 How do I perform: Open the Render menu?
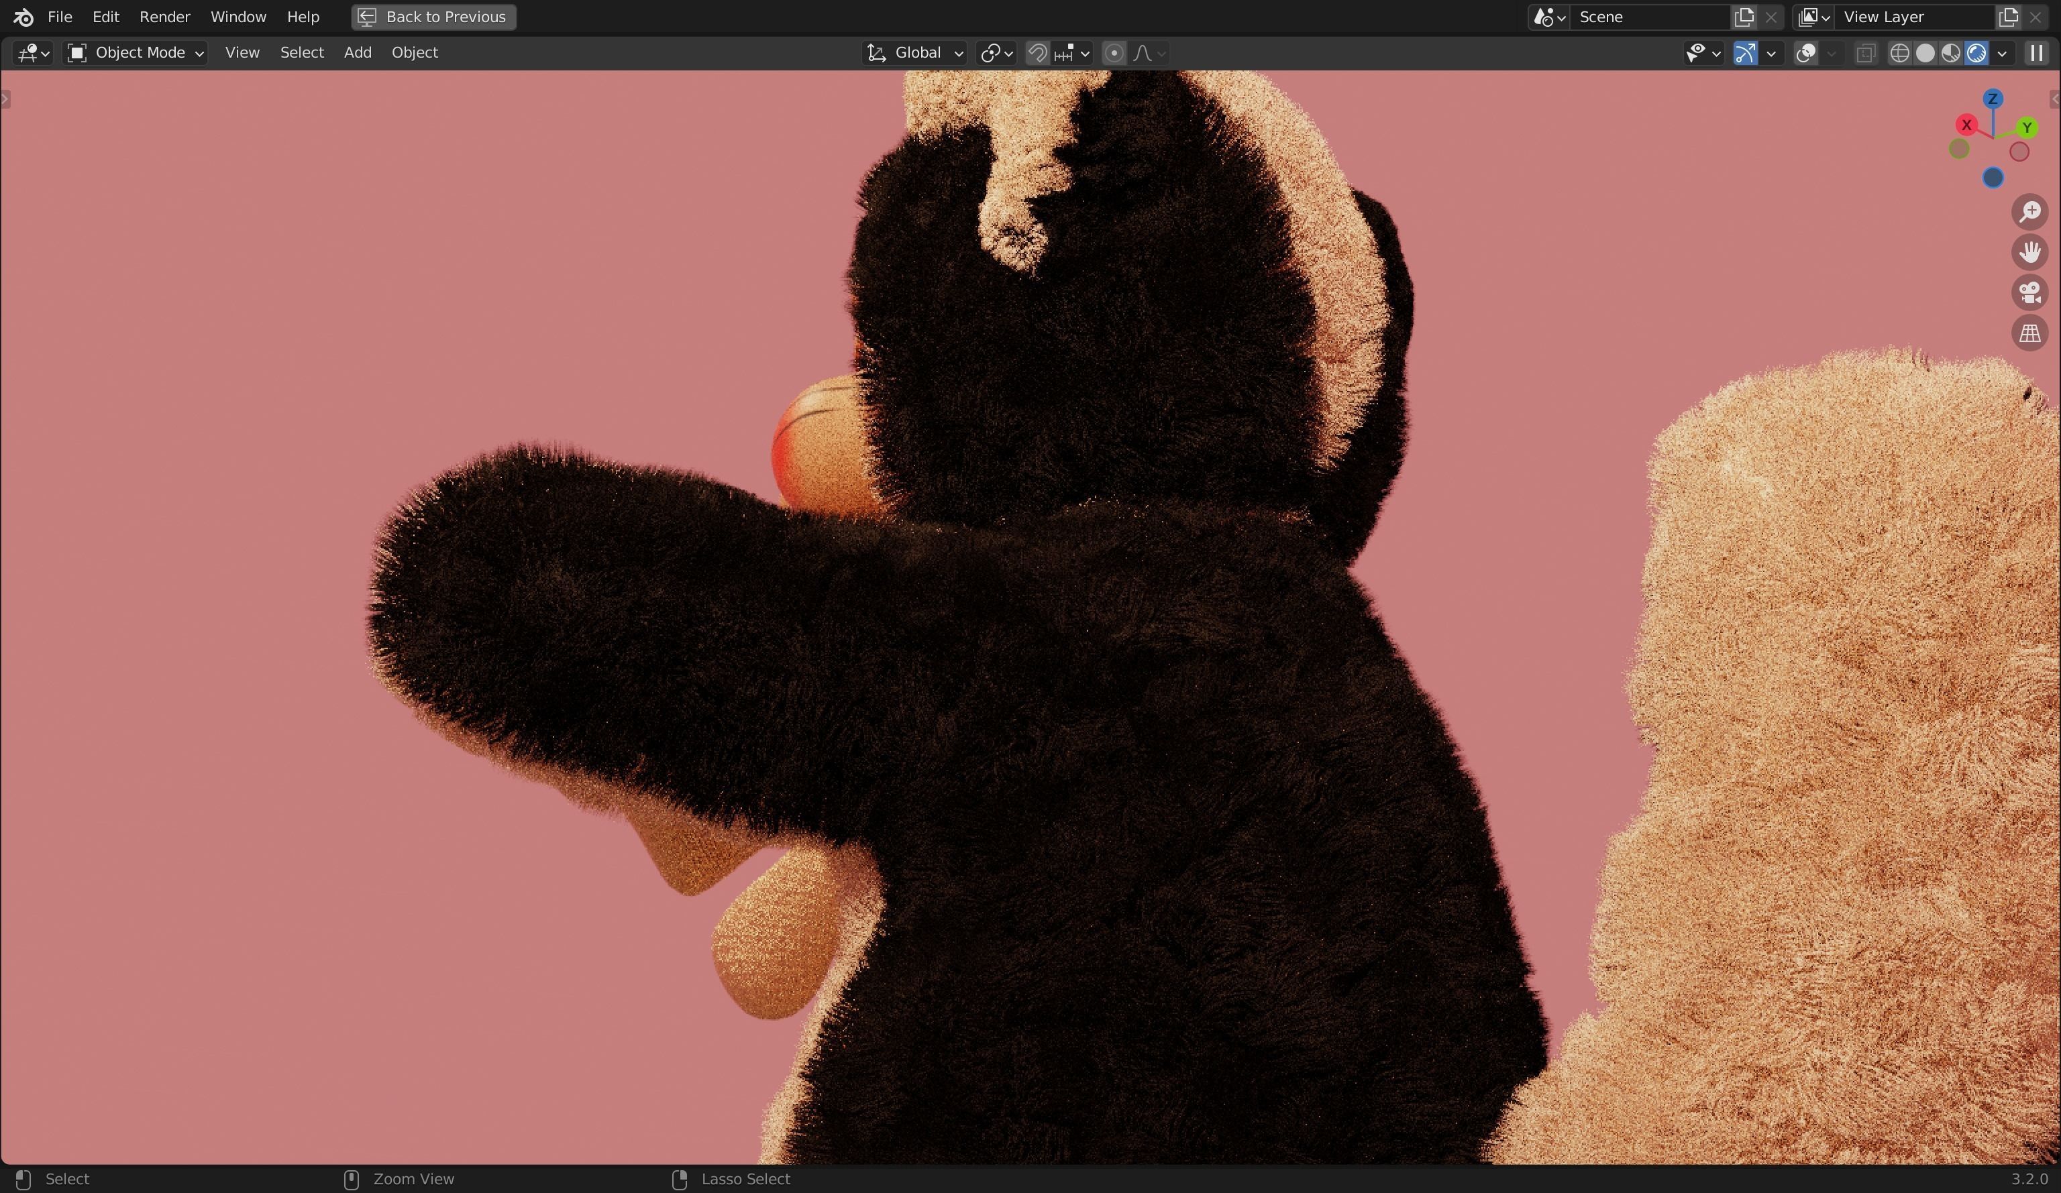tap(164, 16)
